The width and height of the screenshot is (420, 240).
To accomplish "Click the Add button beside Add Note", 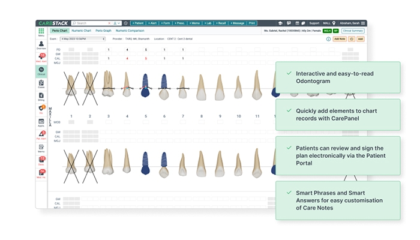I will 360,39.
